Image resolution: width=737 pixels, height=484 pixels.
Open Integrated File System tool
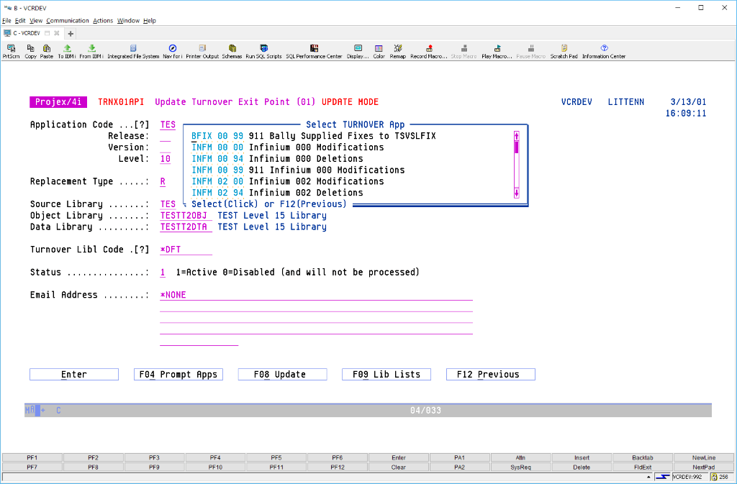click(133, 51)
